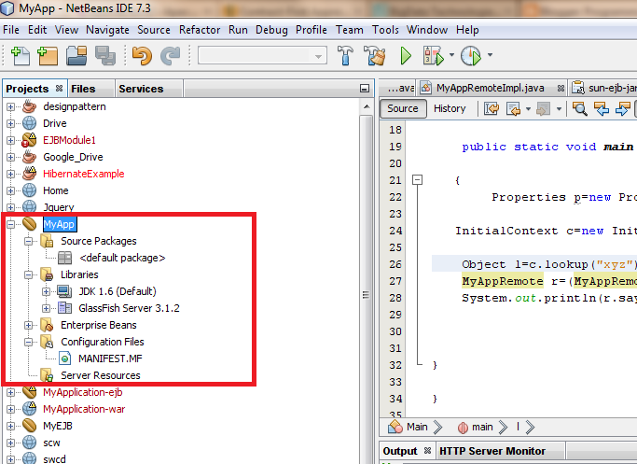Collapse the Libraries node
The height and width of the screenshot is (464, 637).
coord(28,274)
